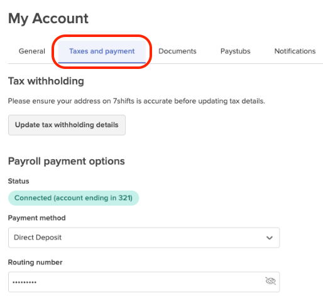Screen dimensions: 323x299
Task: Click the Payment method field label
Action: pos(36,218)
